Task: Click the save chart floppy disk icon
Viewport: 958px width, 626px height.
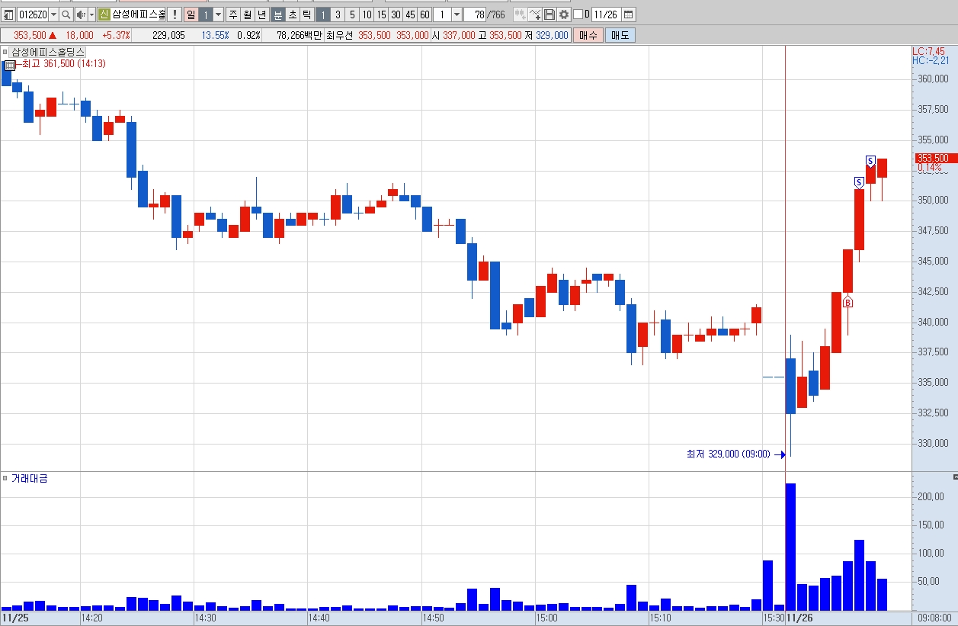Action: pyautogui.click(x=549, y=14)
